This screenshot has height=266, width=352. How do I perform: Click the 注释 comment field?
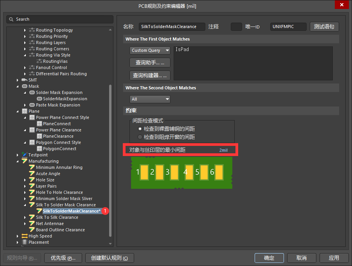(x=236, y=27)
